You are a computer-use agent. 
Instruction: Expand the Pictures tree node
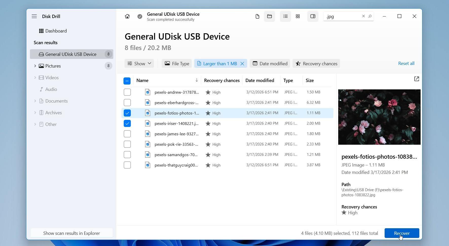click(x=35, y=66)
